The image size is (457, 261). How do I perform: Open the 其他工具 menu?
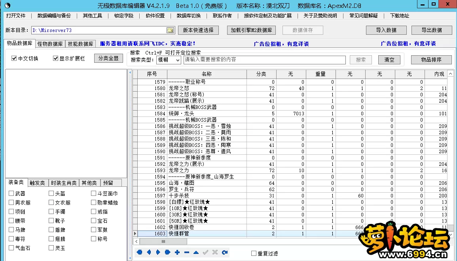93,16
